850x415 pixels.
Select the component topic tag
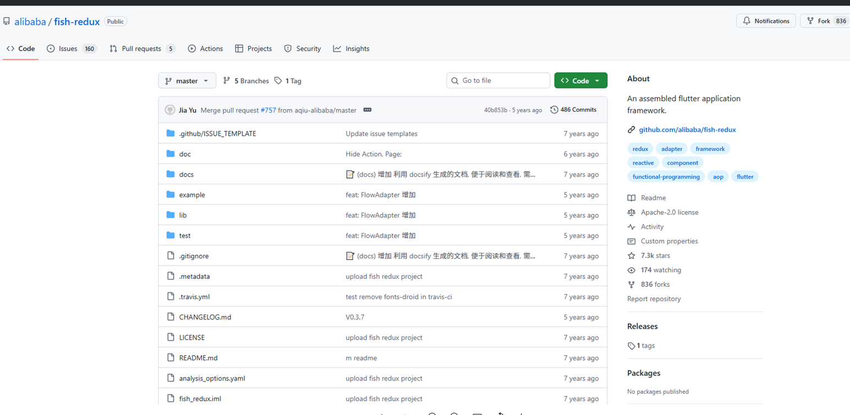[683, 163]
